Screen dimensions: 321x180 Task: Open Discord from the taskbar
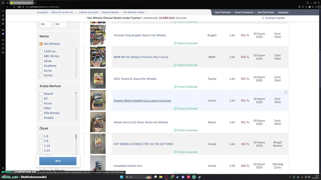(x=183, y=177)
